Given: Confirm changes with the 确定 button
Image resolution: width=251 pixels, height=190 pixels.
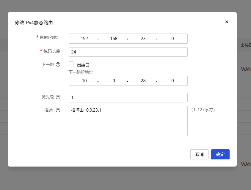Looking at the screenshot, I should tap(220, 154).
